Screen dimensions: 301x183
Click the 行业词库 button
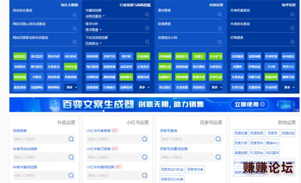[143, 56]
